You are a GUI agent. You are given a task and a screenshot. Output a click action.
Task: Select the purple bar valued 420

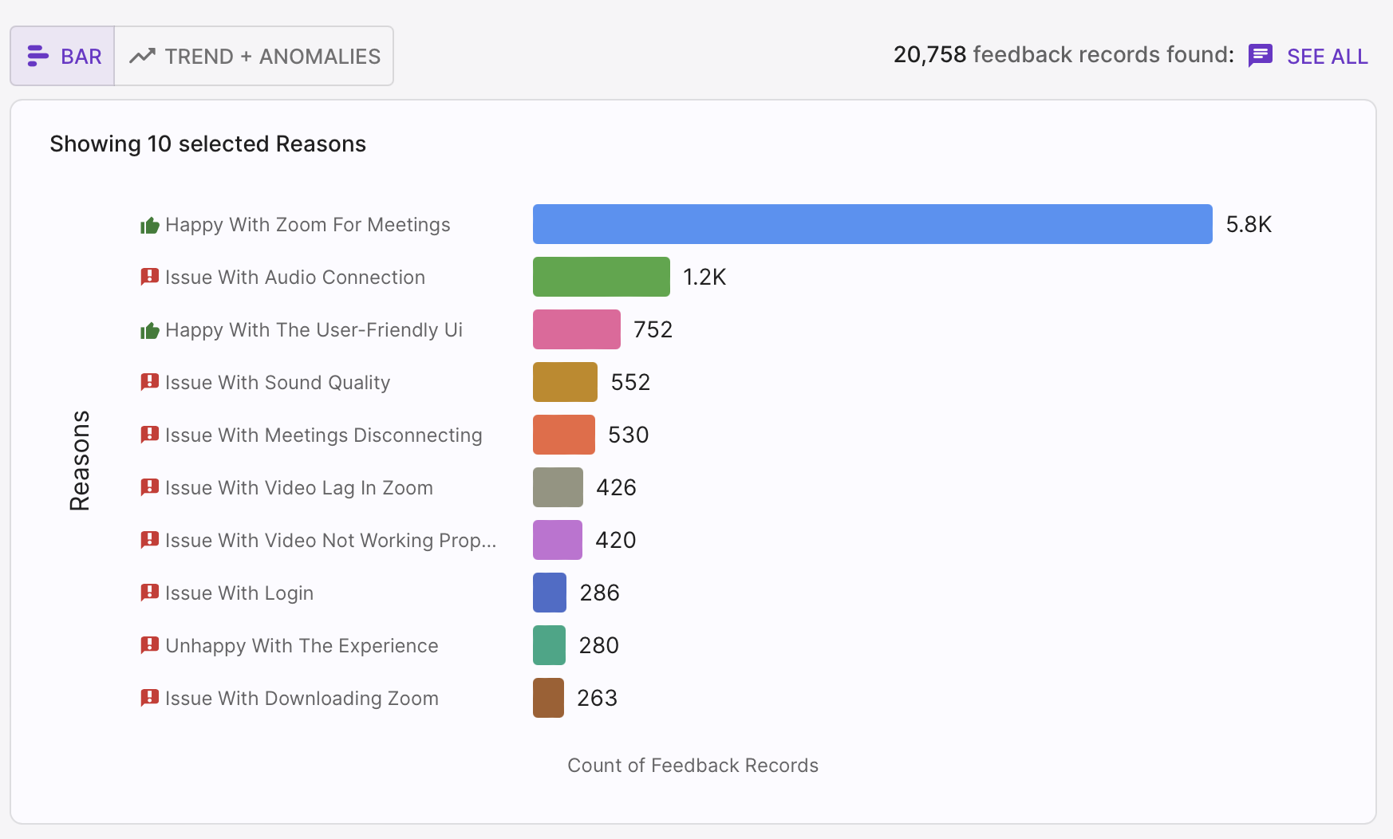pyautogui.click(x=557, y=540)
